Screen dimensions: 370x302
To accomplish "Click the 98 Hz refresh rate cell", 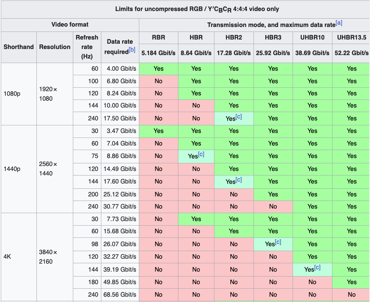I will pos(87,244).
